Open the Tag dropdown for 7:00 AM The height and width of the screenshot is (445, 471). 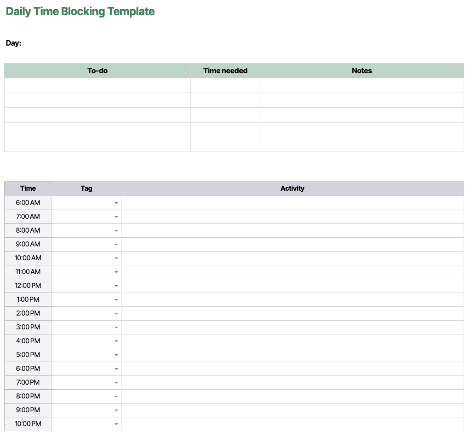tap(115, 217)
